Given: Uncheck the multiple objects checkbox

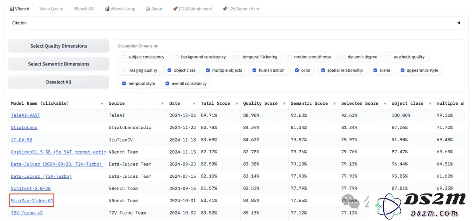Looking at the screenshot, I should click(x=208, y=70).
